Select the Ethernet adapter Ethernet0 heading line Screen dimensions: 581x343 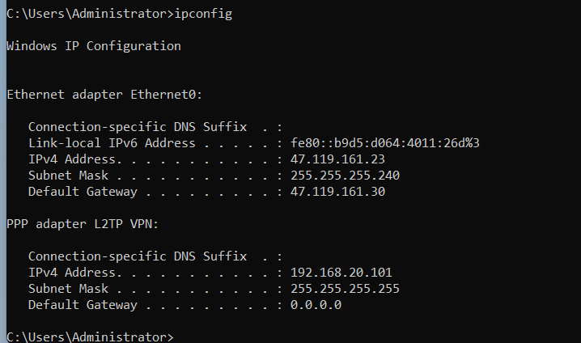pyautogui.click(x=104, y=95)
